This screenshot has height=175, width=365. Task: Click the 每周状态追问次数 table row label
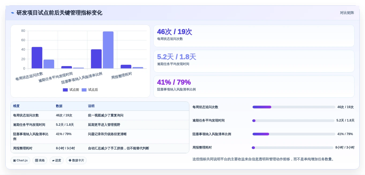pyautogui.click(x=26, y=115)
